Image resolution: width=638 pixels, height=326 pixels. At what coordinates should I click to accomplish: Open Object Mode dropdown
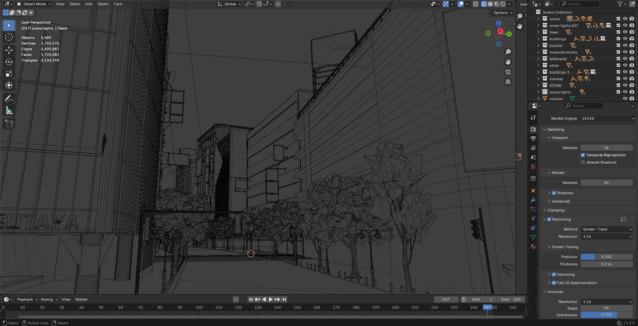pyautogui.click(x=34, y=4)
